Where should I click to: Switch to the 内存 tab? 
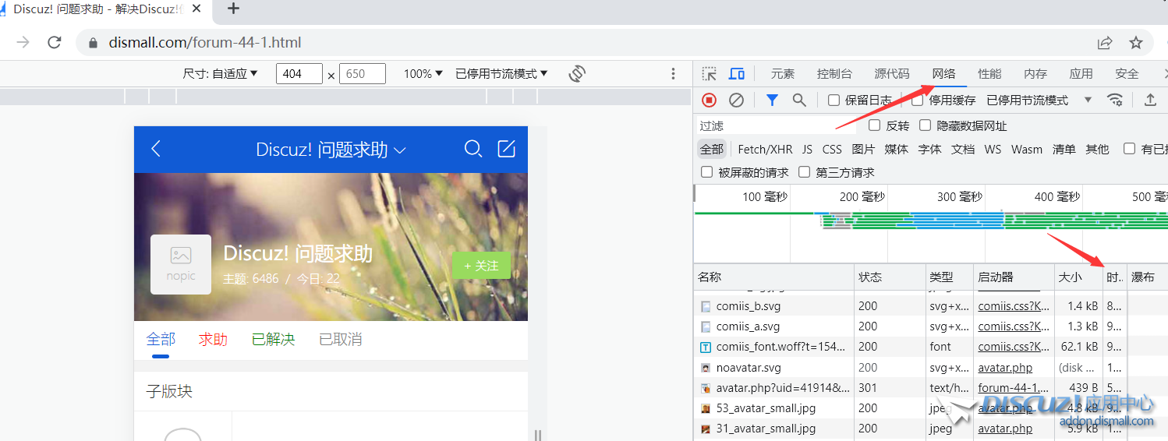coord(1035,74)
